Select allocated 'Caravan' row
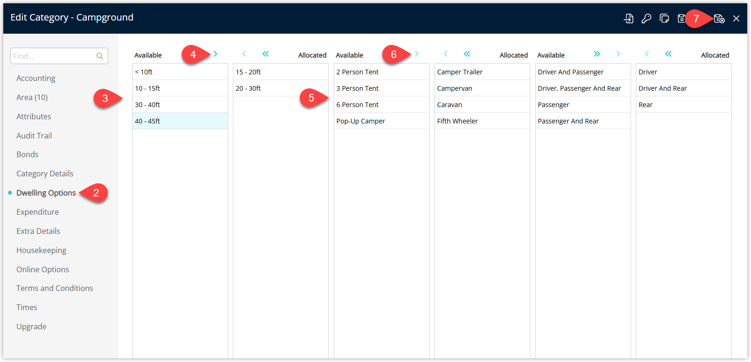 pos(482,105)
